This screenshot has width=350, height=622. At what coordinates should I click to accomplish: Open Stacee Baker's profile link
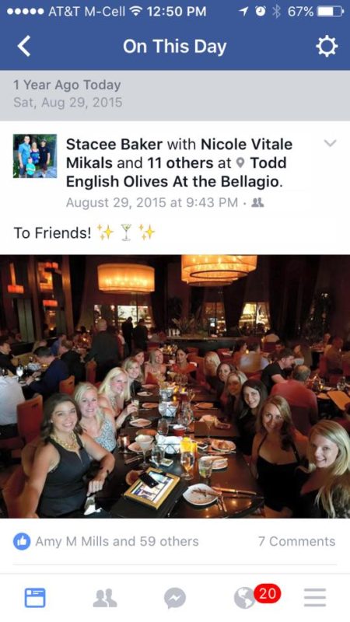114,145
